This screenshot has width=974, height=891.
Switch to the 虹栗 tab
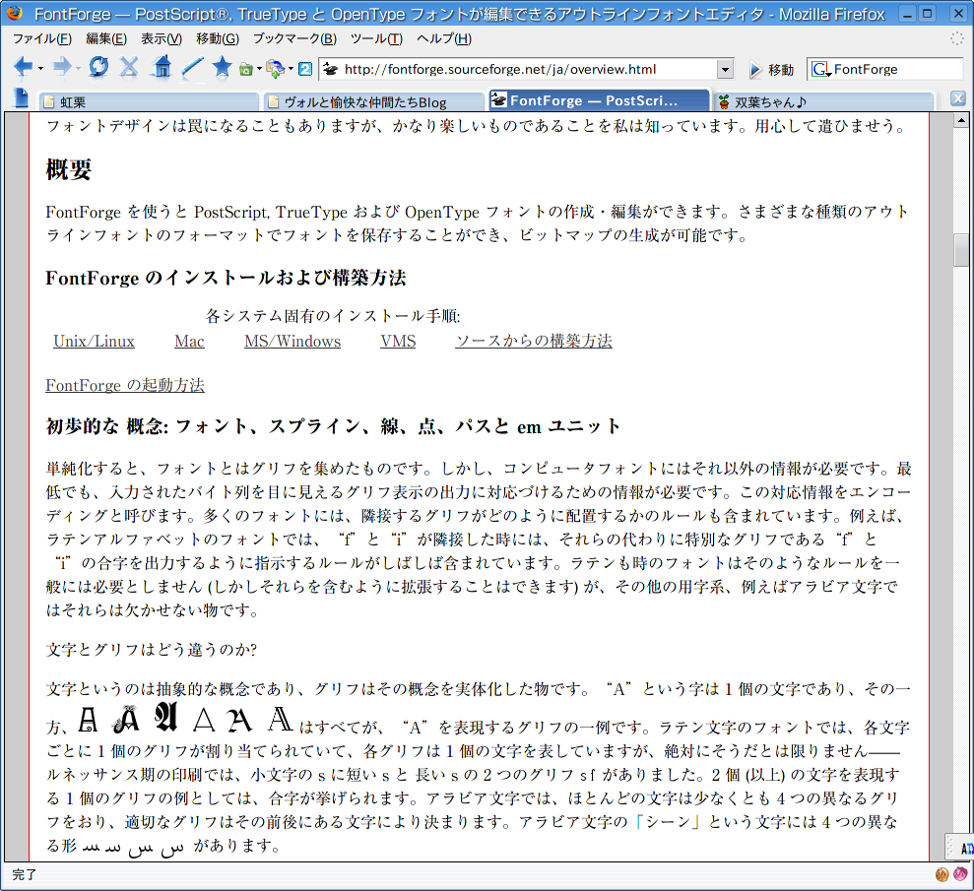click(149, 101)
